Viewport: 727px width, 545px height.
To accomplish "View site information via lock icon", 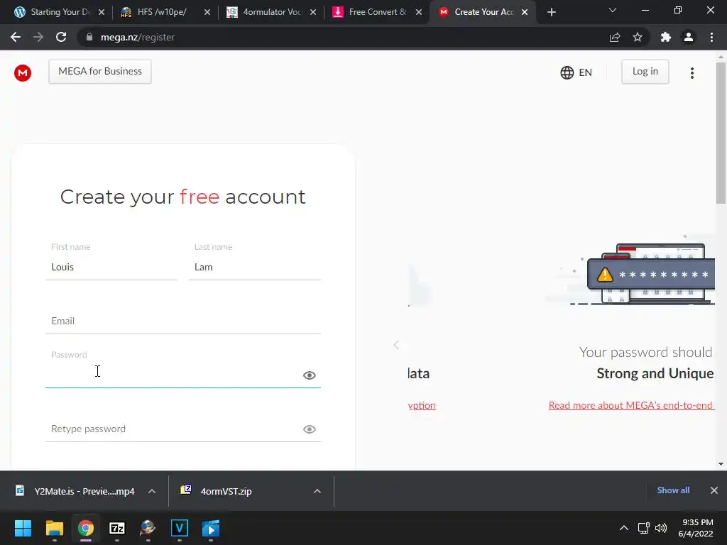I will pos(89,37).
